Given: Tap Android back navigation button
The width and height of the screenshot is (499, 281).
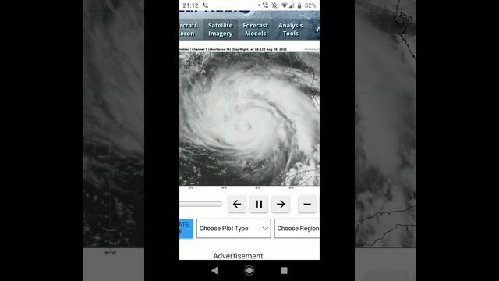Looking at the screenshot, I should 214,271.
